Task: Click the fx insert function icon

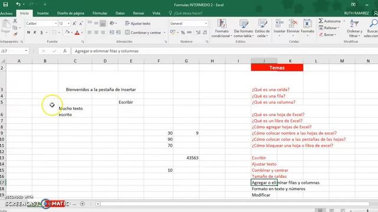Action: (65, 51)
